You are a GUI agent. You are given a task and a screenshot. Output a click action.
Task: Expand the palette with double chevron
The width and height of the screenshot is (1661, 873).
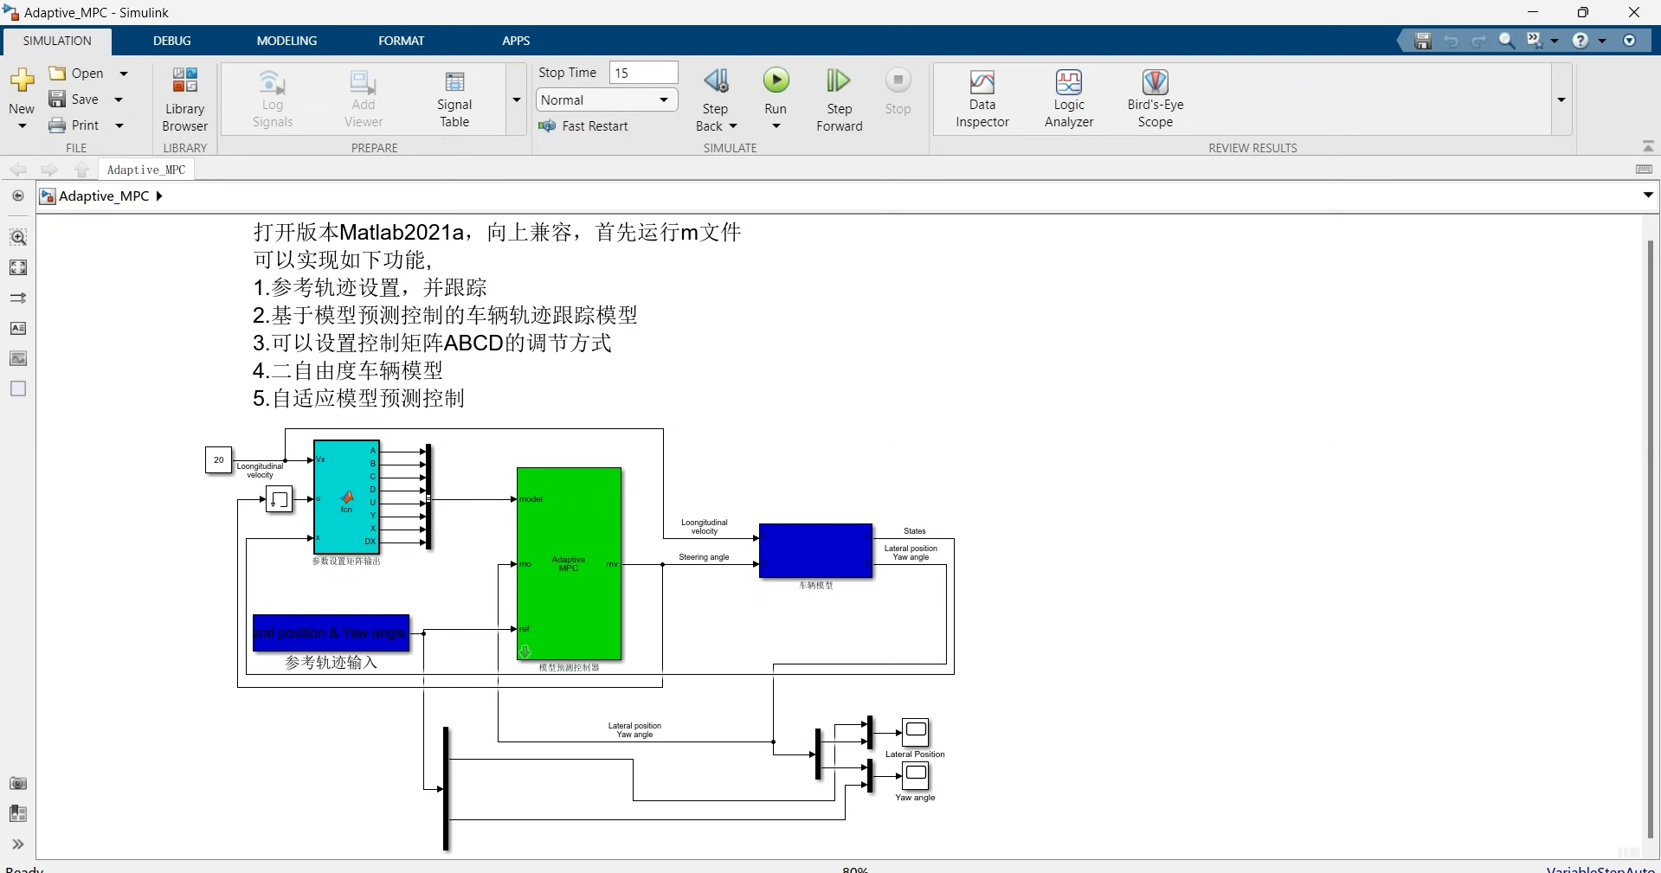(x=18, y=844)
